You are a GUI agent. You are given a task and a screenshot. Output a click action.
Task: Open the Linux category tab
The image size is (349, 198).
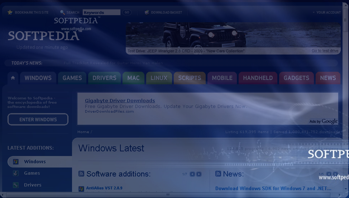tap(159, 78)
